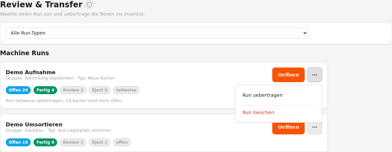Image resolution: width=392 pixels, height=152 pixels.
Task: Click the Fertig 0 badge
Action: (45, 142)
